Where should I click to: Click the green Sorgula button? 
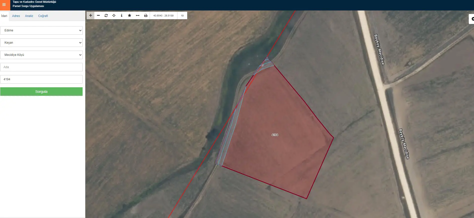pos(41,92)
